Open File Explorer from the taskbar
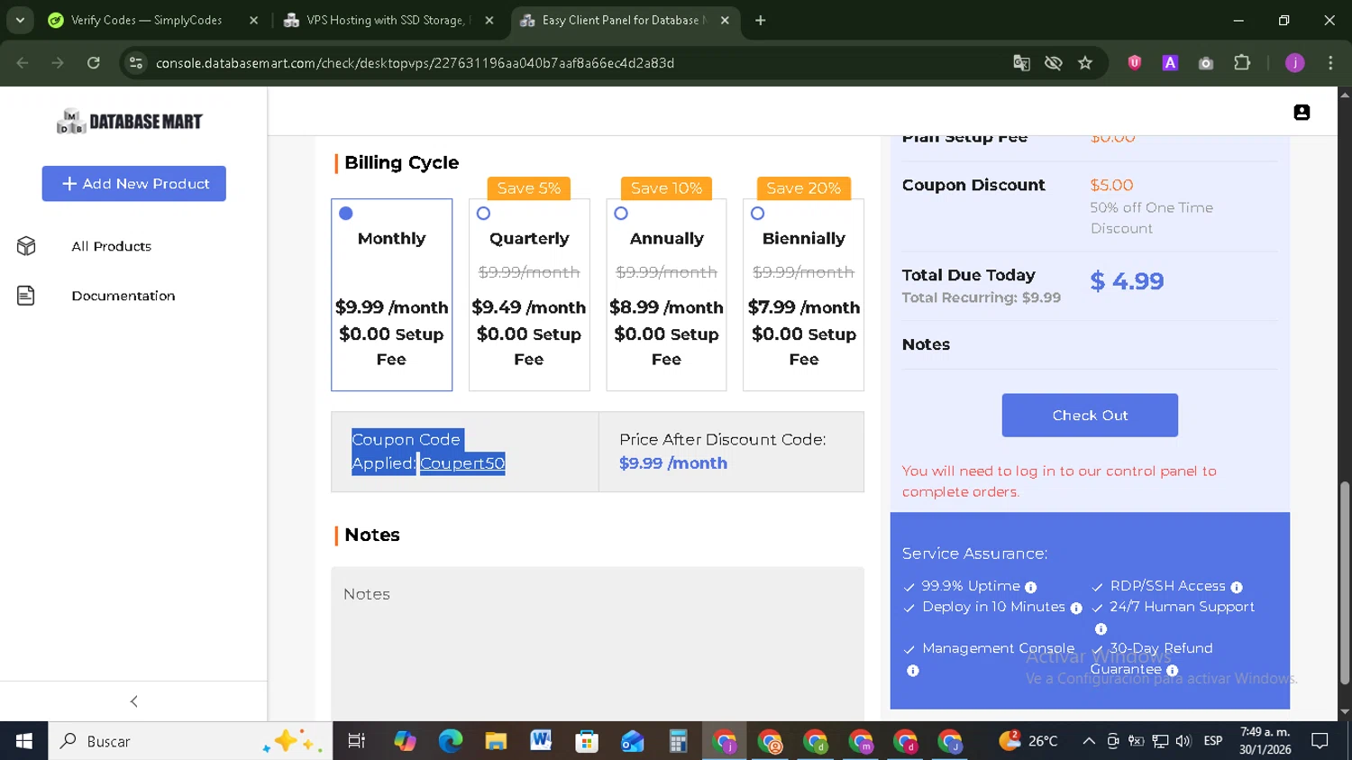Viewport: 1352px width, 760px height. tap(496, 741)
